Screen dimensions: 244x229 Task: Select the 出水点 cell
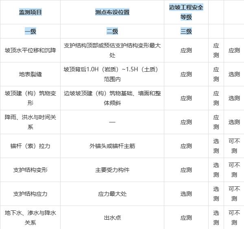tap(112, 218)
